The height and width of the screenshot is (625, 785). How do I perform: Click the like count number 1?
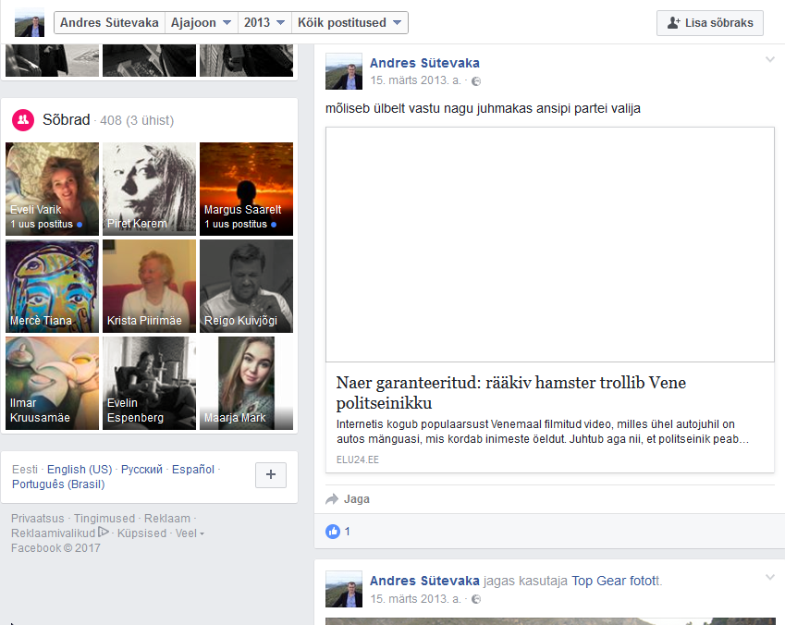[348, 532]
